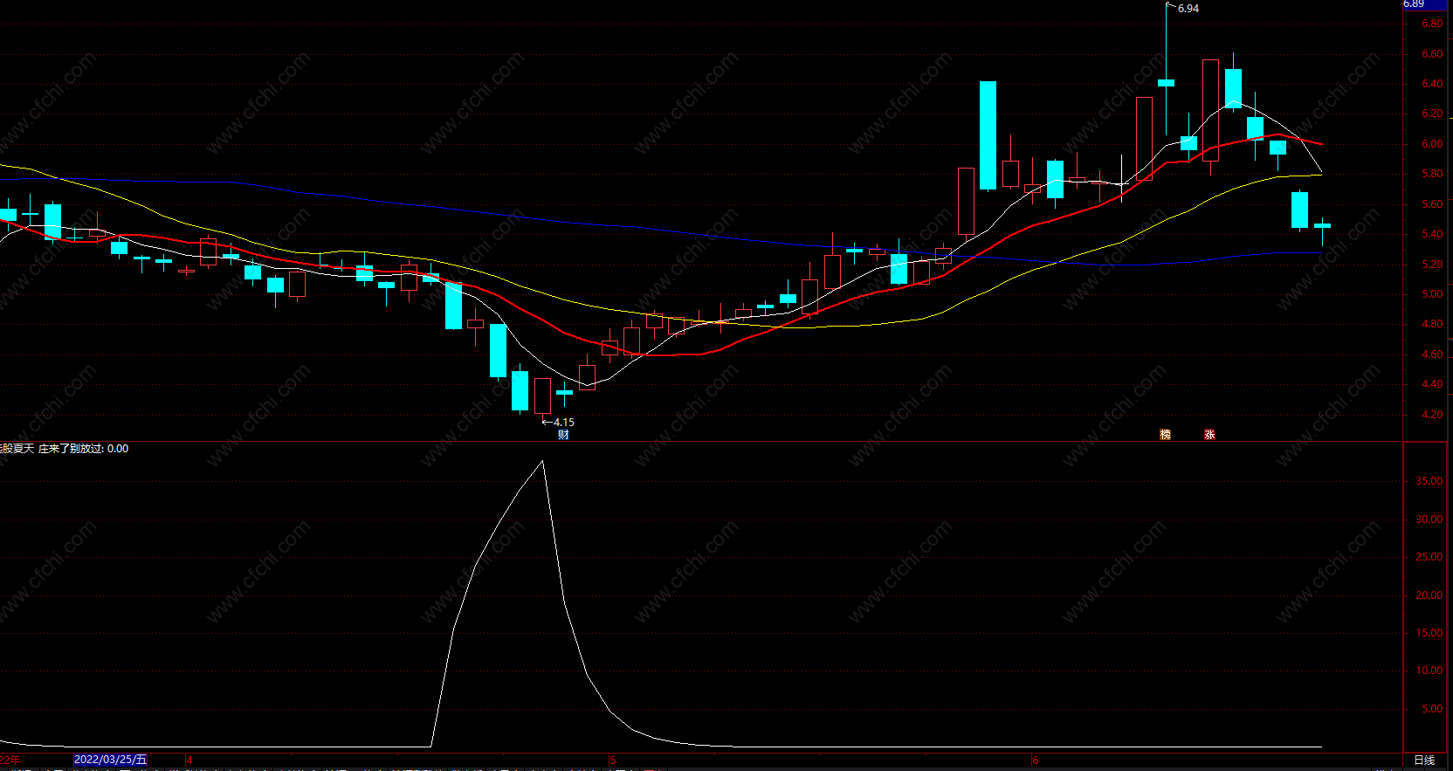
Task: Click the 6.80 price axis value
Action: click(x=1432, y=24)
